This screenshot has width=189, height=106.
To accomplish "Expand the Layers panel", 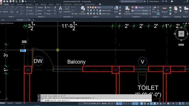I will click(x=96, y=17).
